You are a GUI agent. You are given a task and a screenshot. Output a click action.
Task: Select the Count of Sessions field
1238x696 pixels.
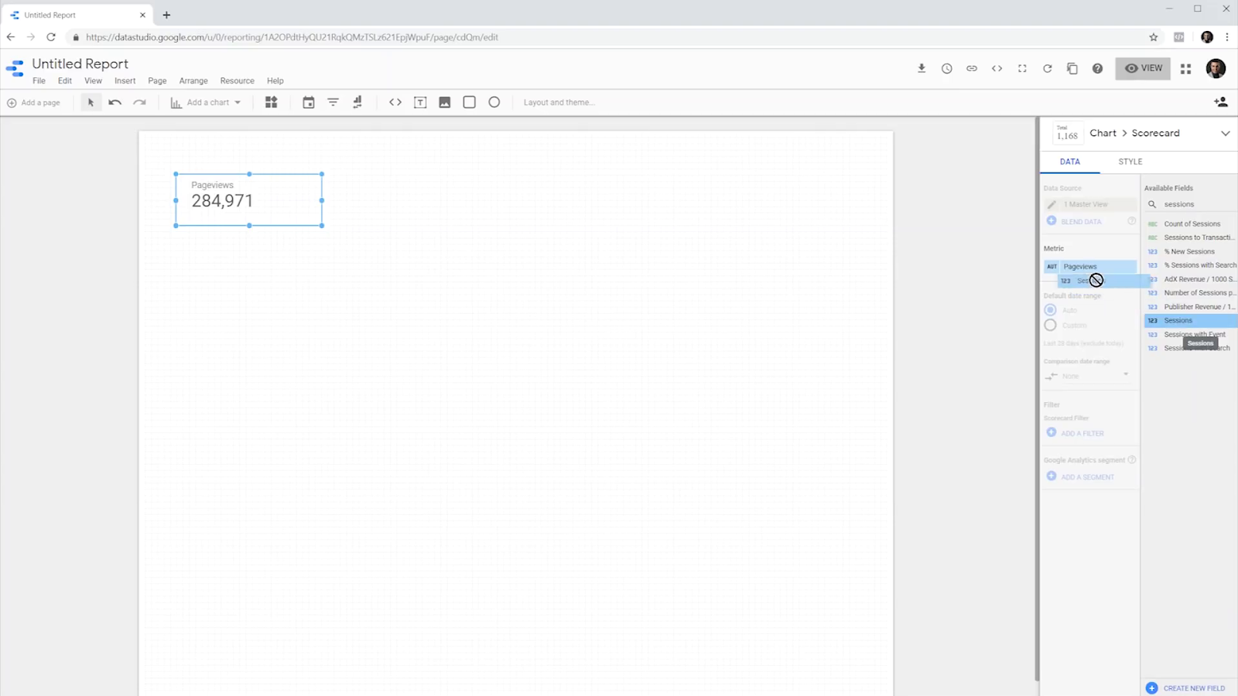click(1192, 223)
